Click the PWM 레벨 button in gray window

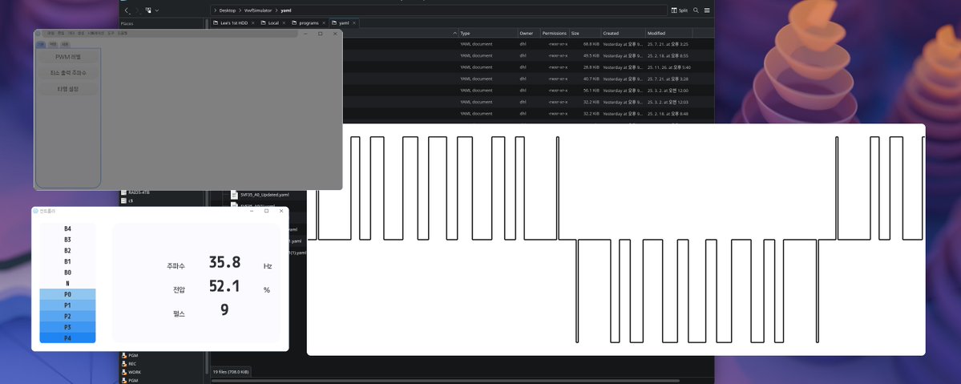coord(67,57)
